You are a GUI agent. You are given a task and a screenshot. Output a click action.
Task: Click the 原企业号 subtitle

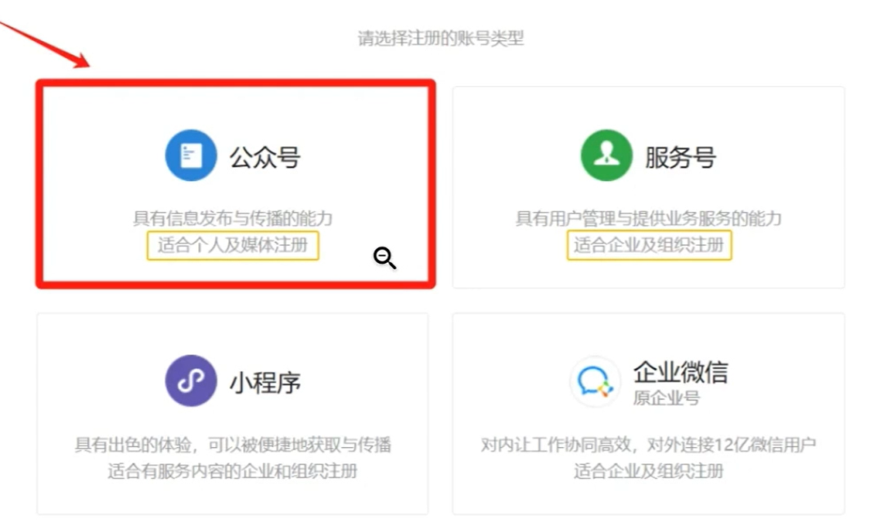click(x=666, y=398)
